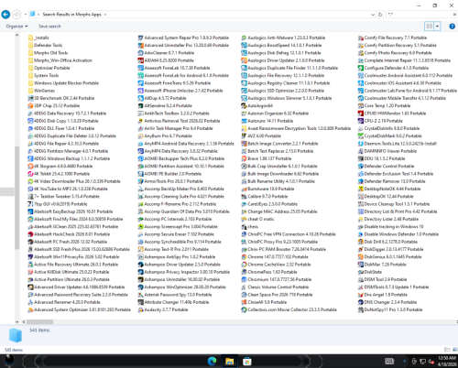458x368 pixels.
Task: Select the 'chess' item
Action: (250, 227)
